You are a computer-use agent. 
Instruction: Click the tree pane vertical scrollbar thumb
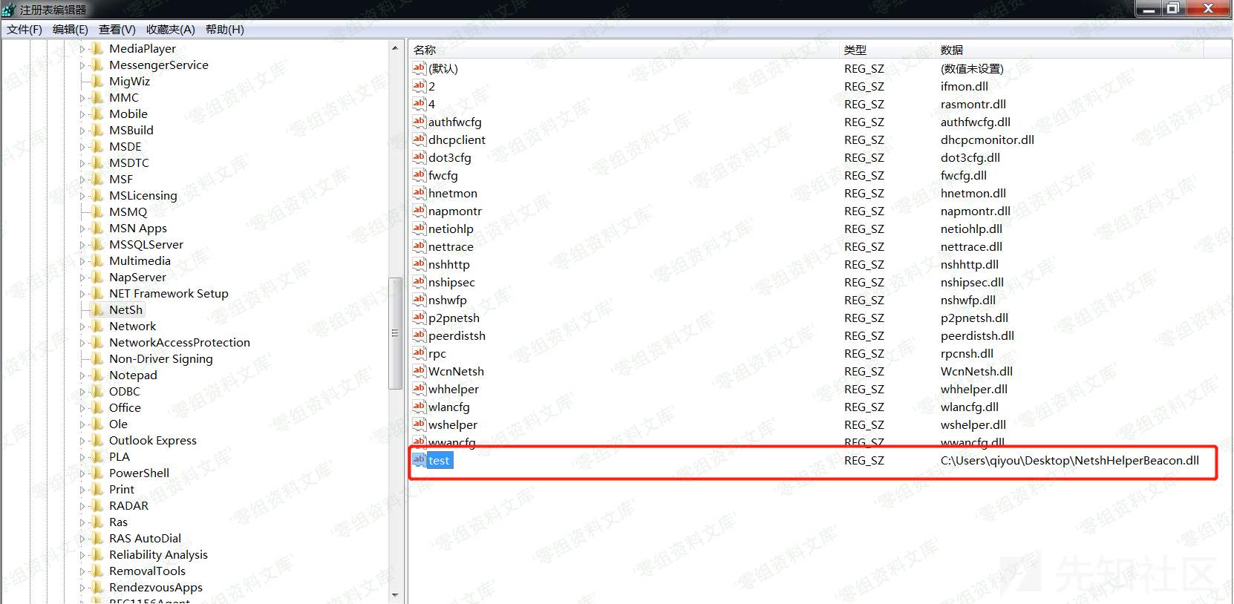point(395,333)
